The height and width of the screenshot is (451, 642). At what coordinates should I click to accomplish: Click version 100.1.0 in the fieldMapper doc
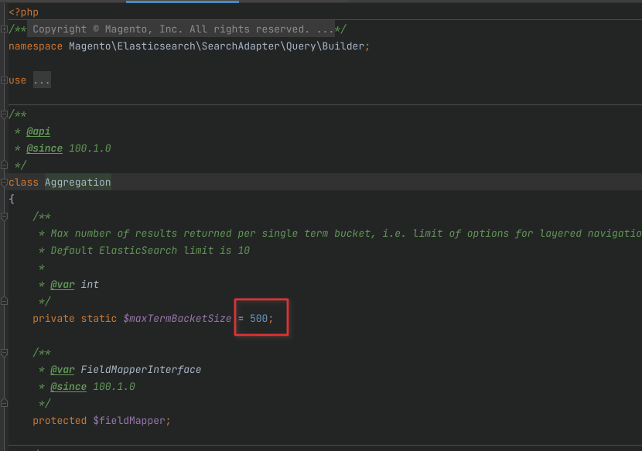(114, 387)
